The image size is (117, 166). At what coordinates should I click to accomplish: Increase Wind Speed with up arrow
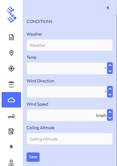[x=110, y=112]
